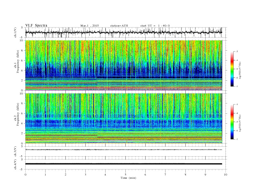Click the ch.2 colorbar 'log(PSD)(V²/Hz)' label
Viewport: 254px width, 196px height.
[x=240, y=123]
